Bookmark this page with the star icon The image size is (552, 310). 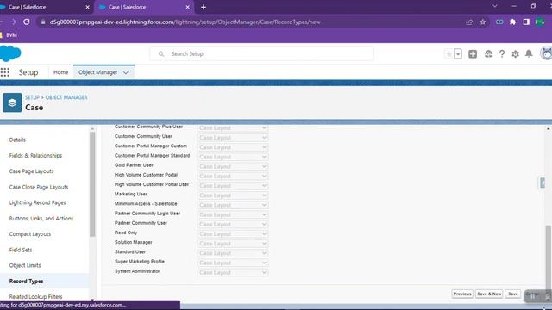[x=483, y=22]
